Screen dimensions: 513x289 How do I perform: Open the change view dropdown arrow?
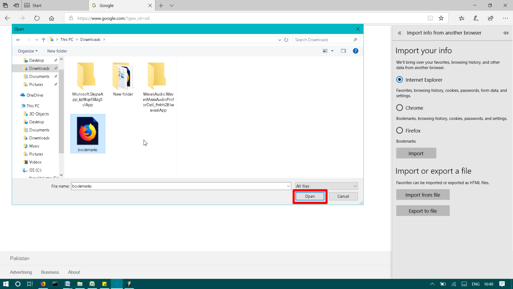(x=332, y=51)
